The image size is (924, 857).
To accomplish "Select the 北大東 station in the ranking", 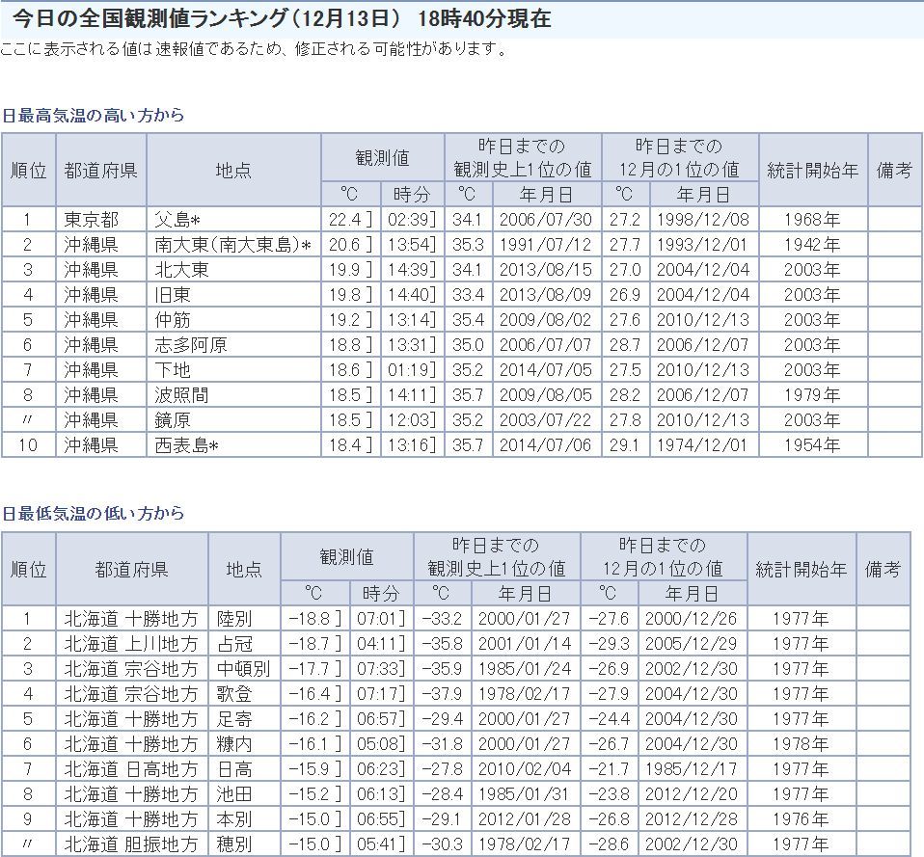I will (x=182, y=270).
